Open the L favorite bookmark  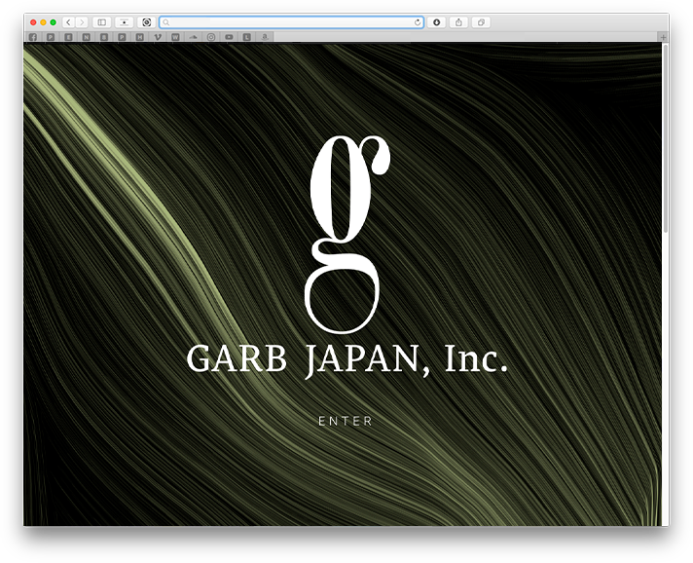[x=246, y=37]
